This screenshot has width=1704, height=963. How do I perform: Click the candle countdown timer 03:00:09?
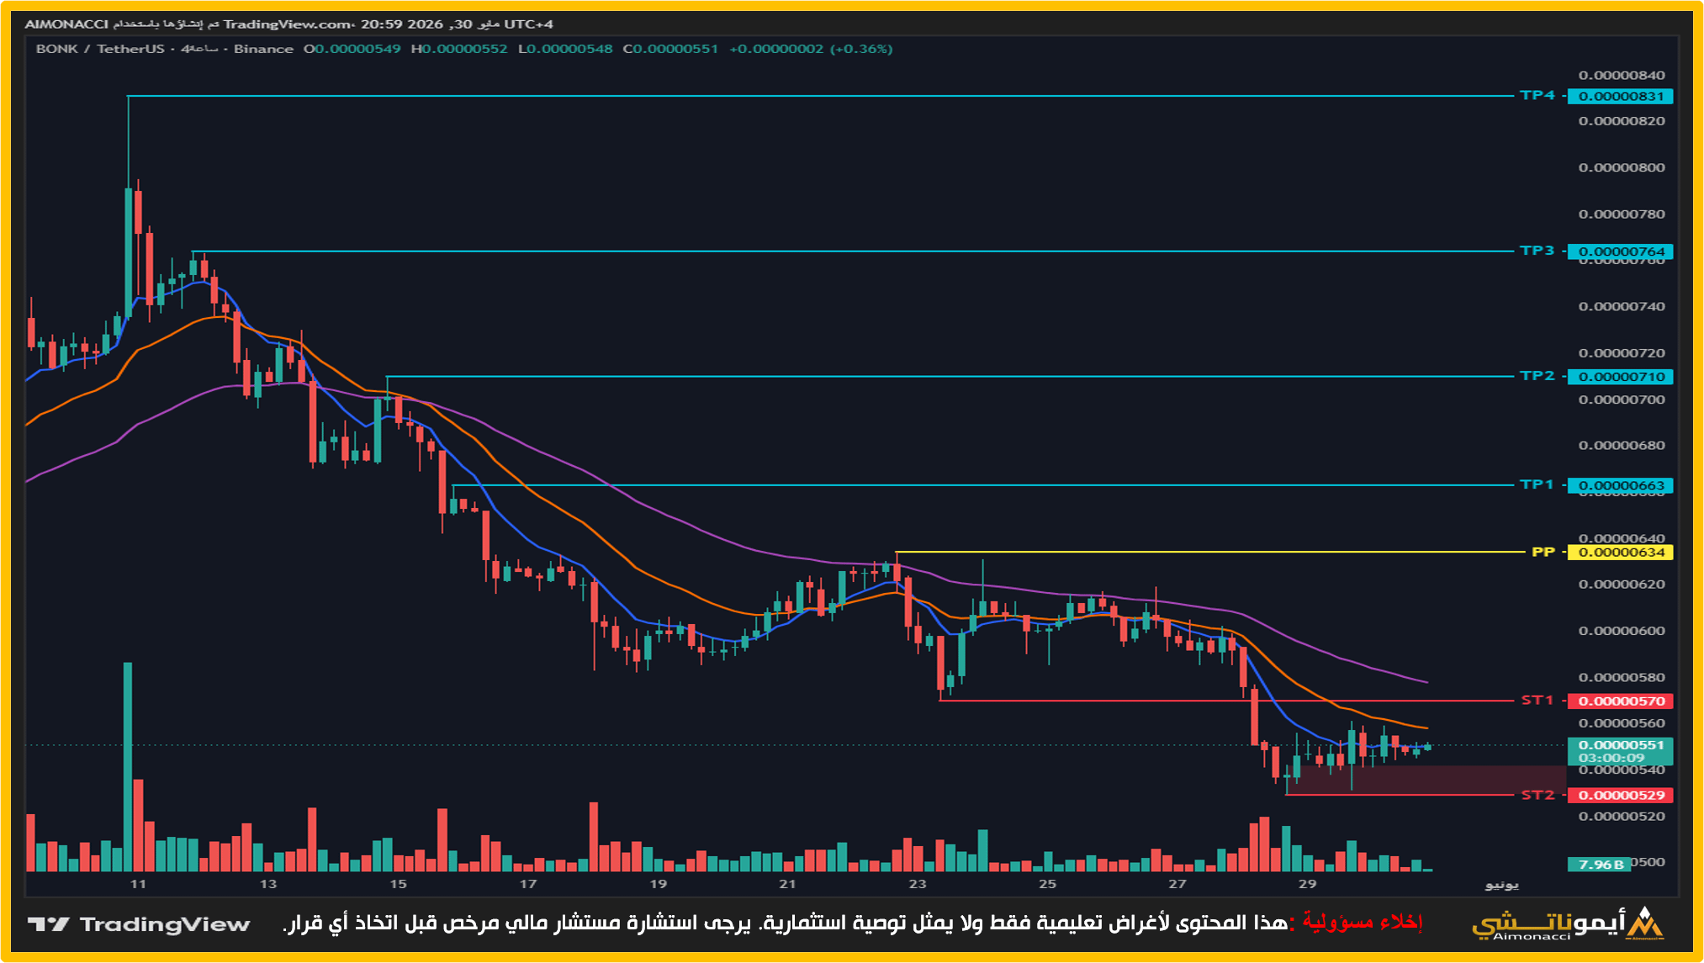point(1611,758)
